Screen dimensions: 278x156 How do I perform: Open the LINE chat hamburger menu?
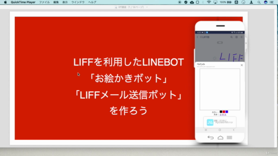(x=242, y=37)
